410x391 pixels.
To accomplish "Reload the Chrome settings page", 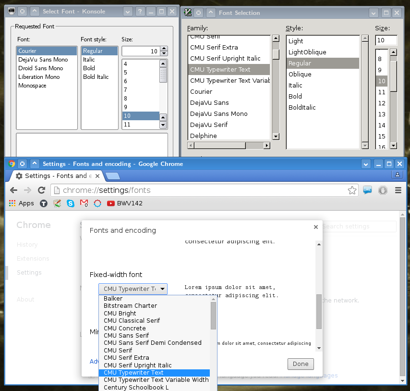I will [42, 190].
